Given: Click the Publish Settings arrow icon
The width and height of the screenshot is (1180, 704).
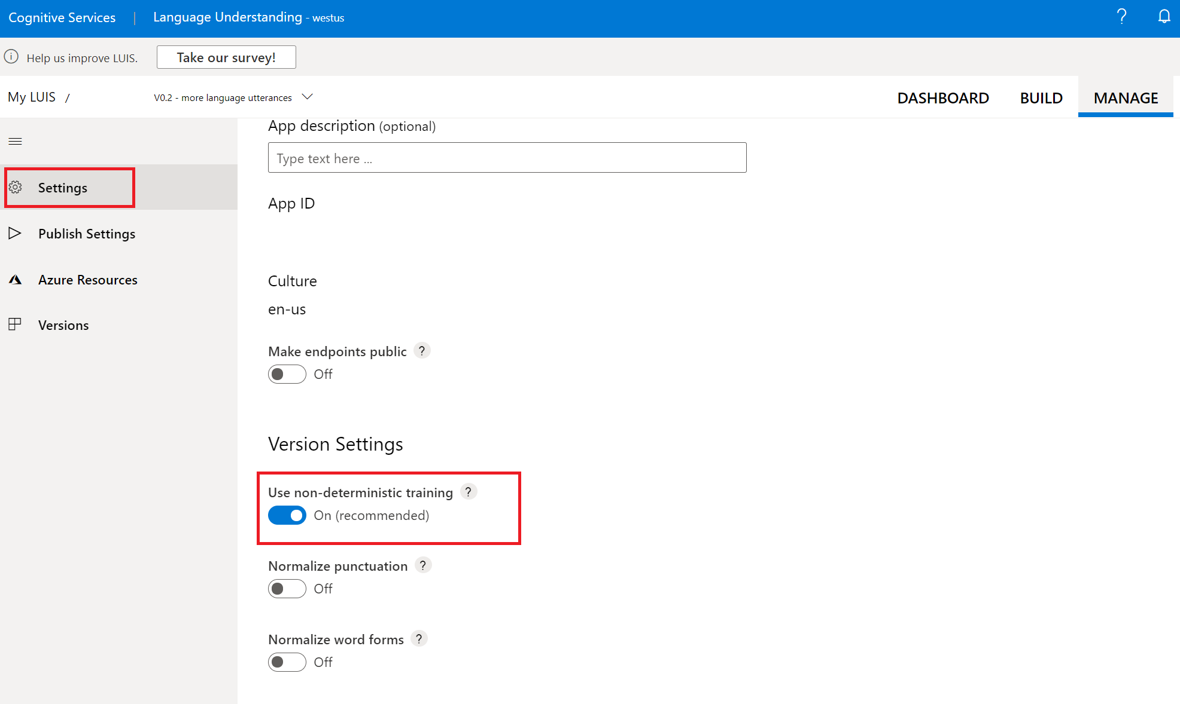Looking at the screenshot, I should pyautogui.click(x=15, y=233).
